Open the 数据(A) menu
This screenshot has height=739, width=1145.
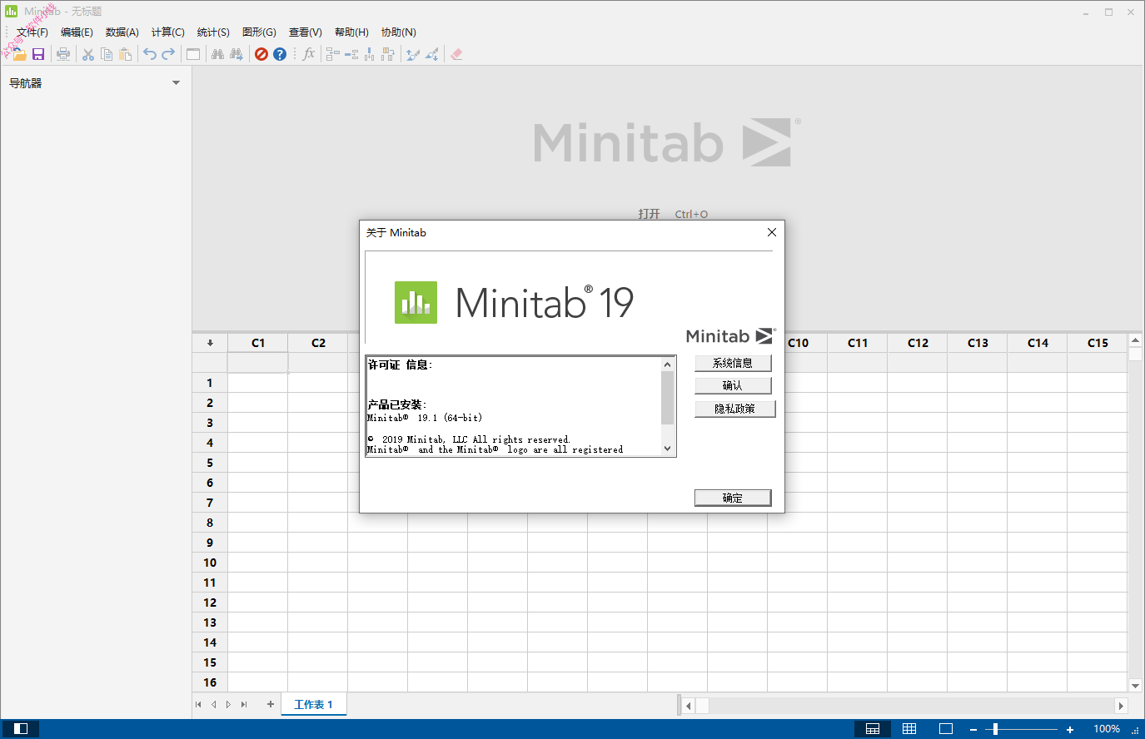tap(122, 32)
